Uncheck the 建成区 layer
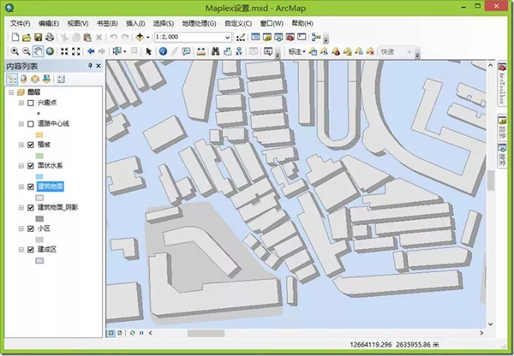Screen dimensions: 514x356 point(31,250)
